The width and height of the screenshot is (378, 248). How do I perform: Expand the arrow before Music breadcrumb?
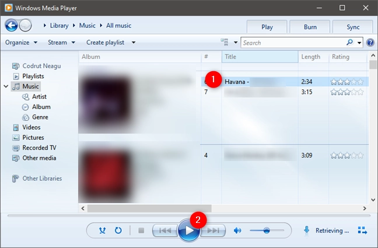(74, 25)
